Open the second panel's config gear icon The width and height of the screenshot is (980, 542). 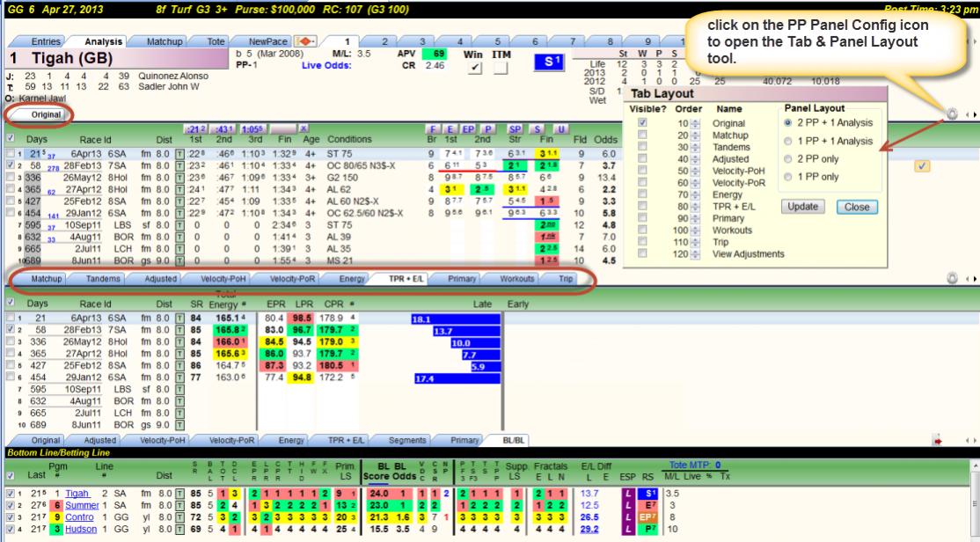pyautogui.click(x=952, y=279)
